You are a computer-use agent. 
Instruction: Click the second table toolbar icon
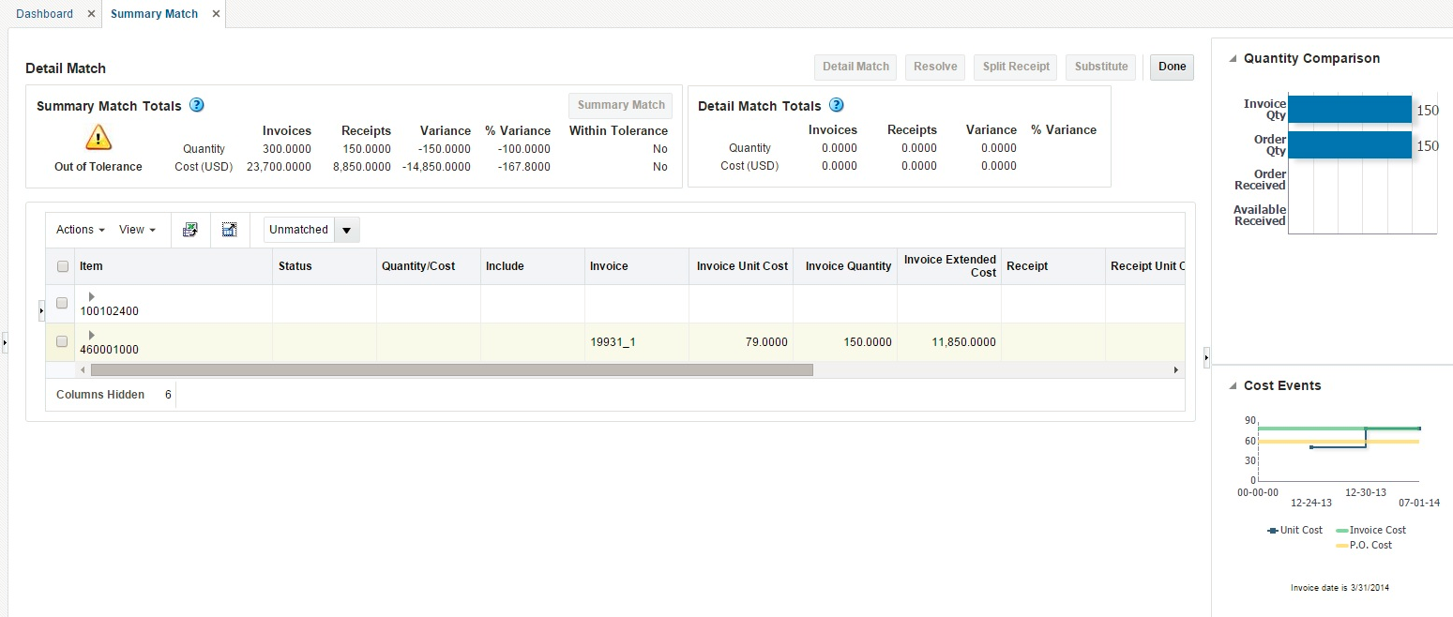(230, 230)
